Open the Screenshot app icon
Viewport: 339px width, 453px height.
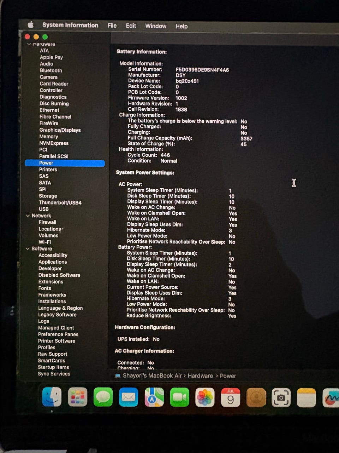tap(281, 398)
